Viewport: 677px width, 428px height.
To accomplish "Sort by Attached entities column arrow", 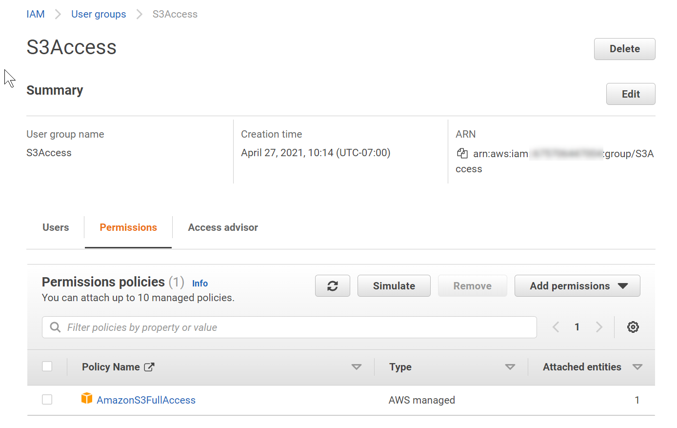I will point(637,367).
